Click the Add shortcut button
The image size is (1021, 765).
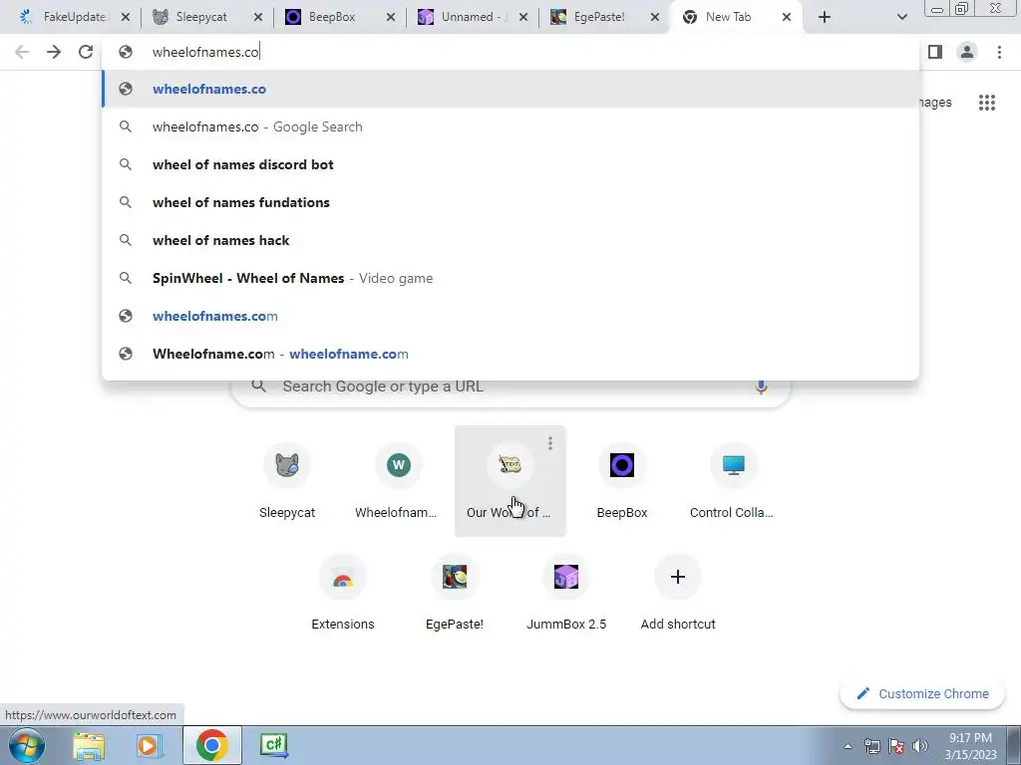(x=678, y=594)
